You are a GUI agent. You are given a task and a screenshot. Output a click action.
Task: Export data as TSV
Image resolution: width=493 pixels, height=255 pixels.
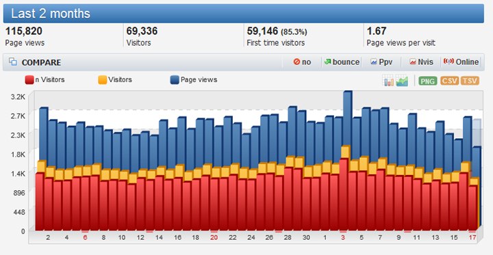click(470, 81)
